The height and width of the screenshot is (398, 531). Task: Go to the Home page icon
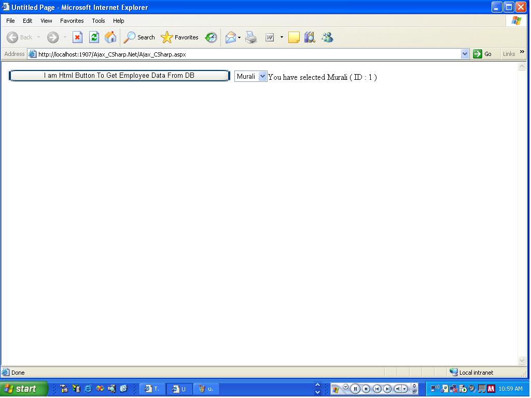[x=110, y=37]
